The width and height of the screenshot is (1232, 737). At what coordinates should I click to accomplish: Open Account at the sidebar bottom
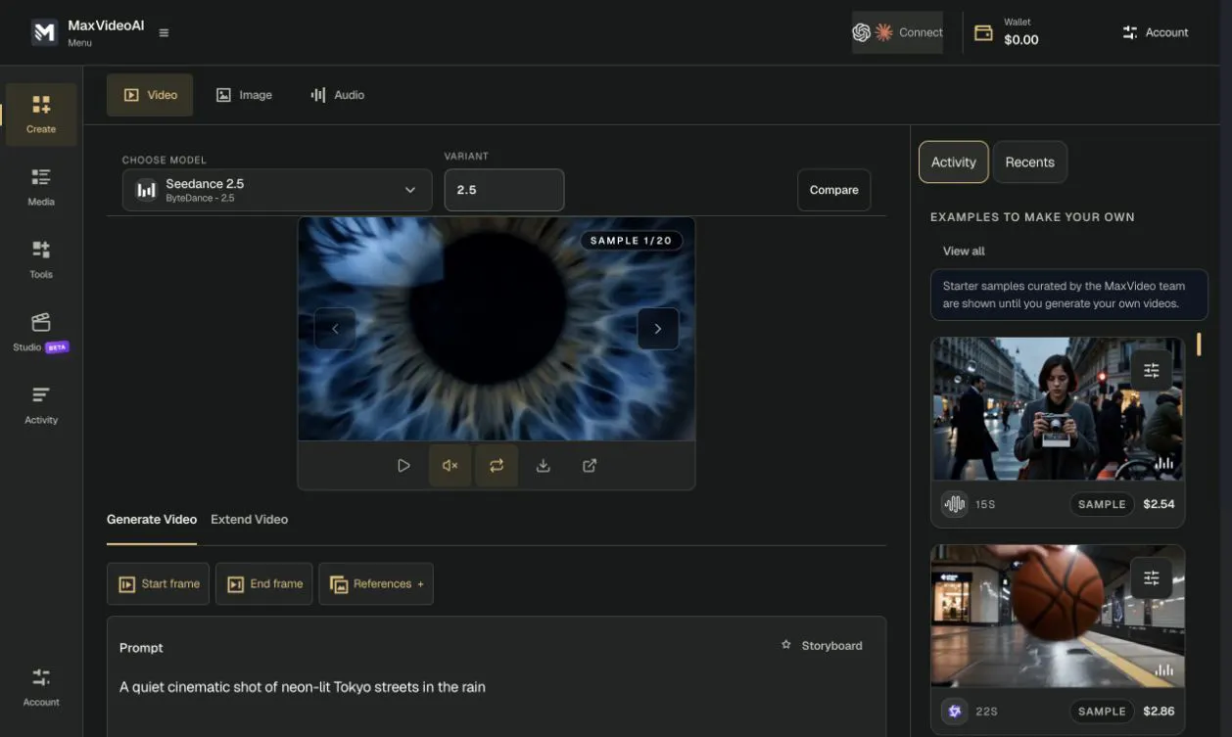(41, 687)
